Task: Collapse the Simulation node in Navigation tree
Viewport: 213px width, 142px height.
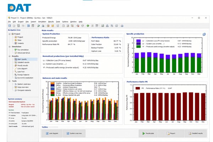Action: click(10, 47)
